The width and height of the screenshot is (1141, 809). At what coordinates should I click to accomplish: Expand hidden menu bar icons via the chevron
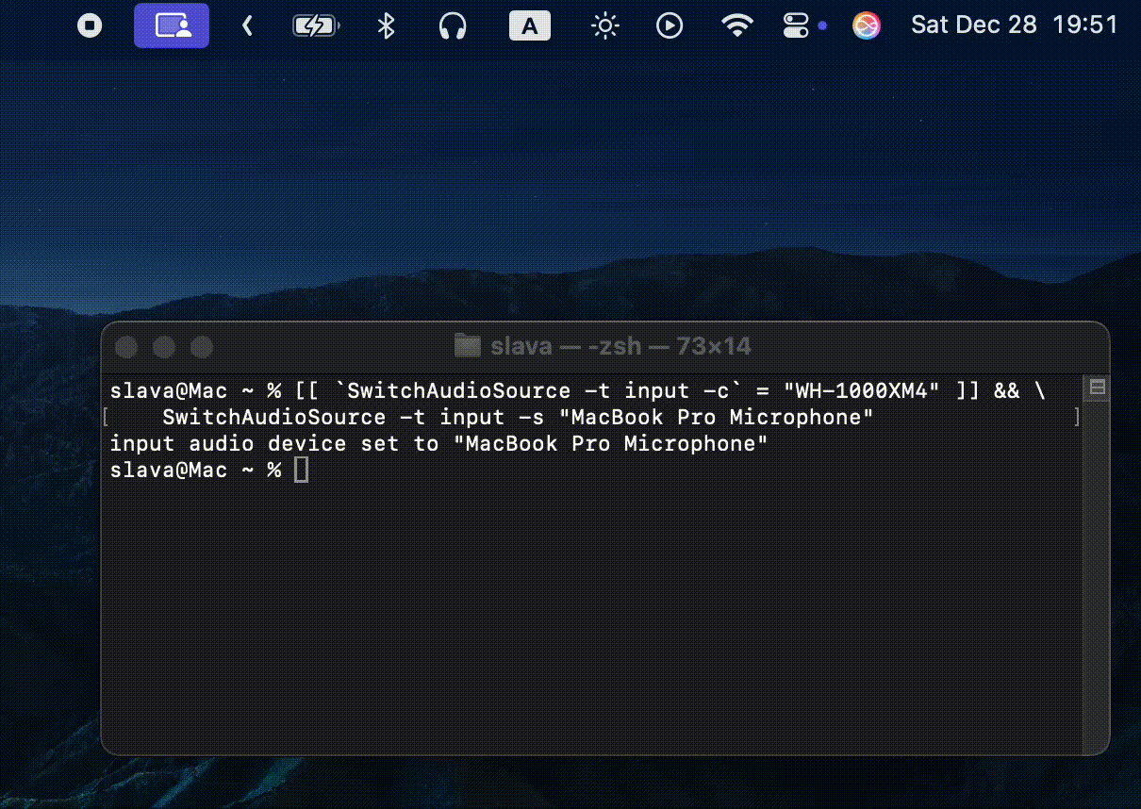[x=246, y=25]
